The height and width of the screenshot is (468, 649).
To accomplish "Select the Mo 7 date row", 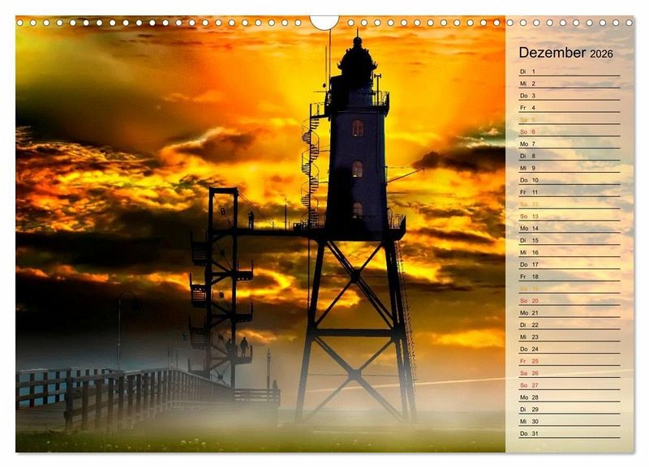I will (x=569, y=144).
